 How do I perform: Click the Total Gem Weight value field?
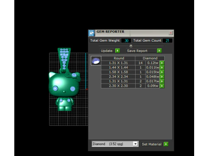coord(126,41)
